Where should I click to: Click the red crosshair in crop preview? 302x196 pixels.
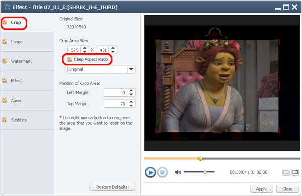(x=217, y=86)
